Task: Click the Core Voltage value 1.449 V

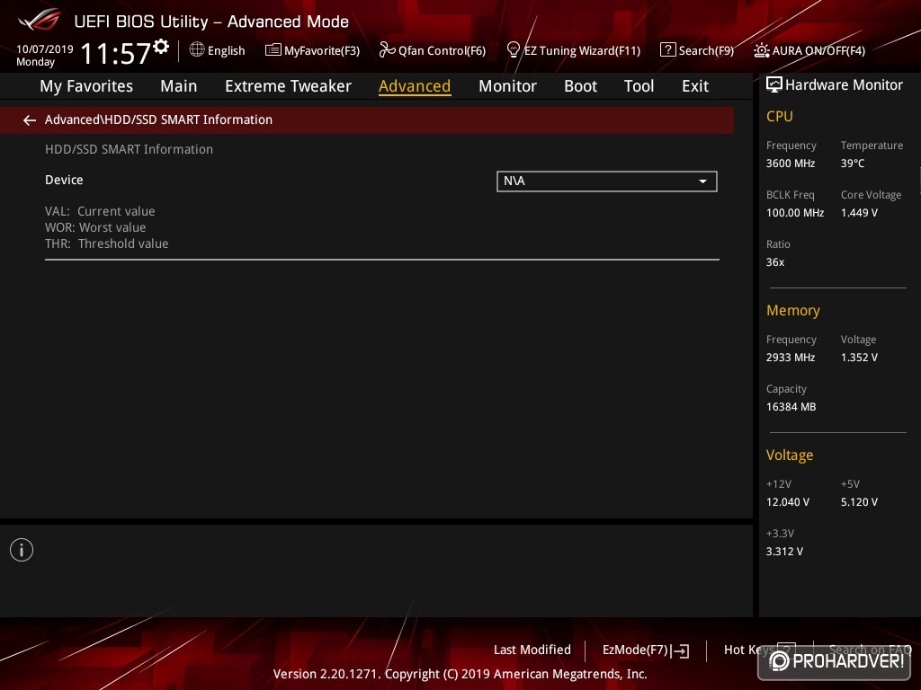Action: point(859,213)
